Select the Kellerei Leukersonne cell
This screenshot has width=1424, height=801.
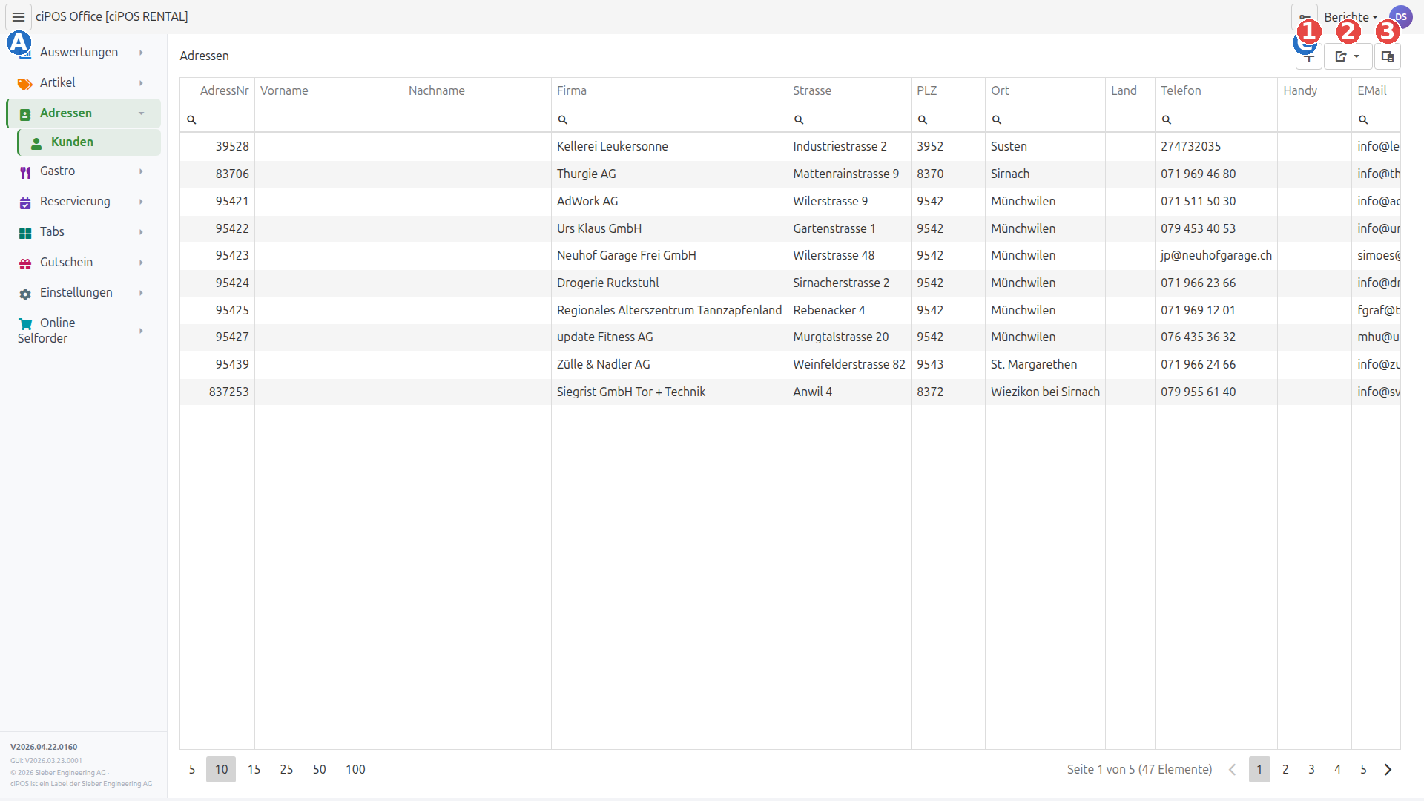pos(670,147)
